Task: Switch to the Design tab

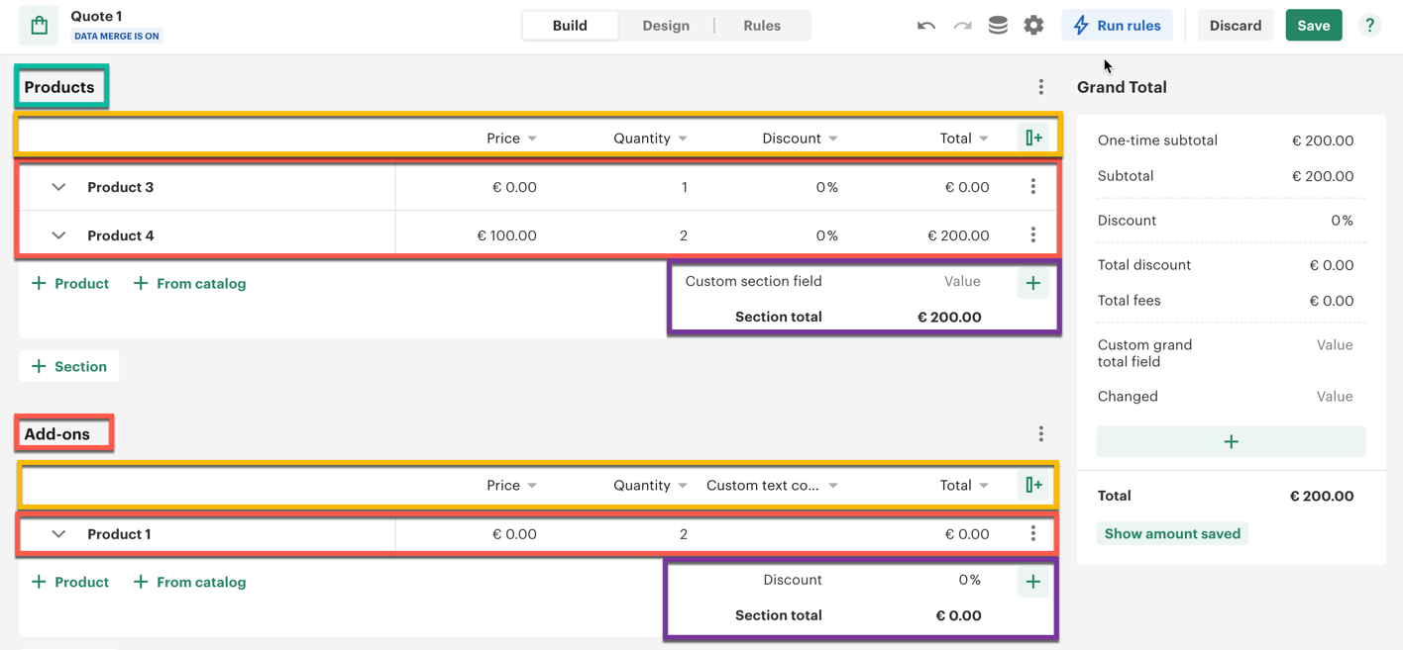Action: point(665,26)
